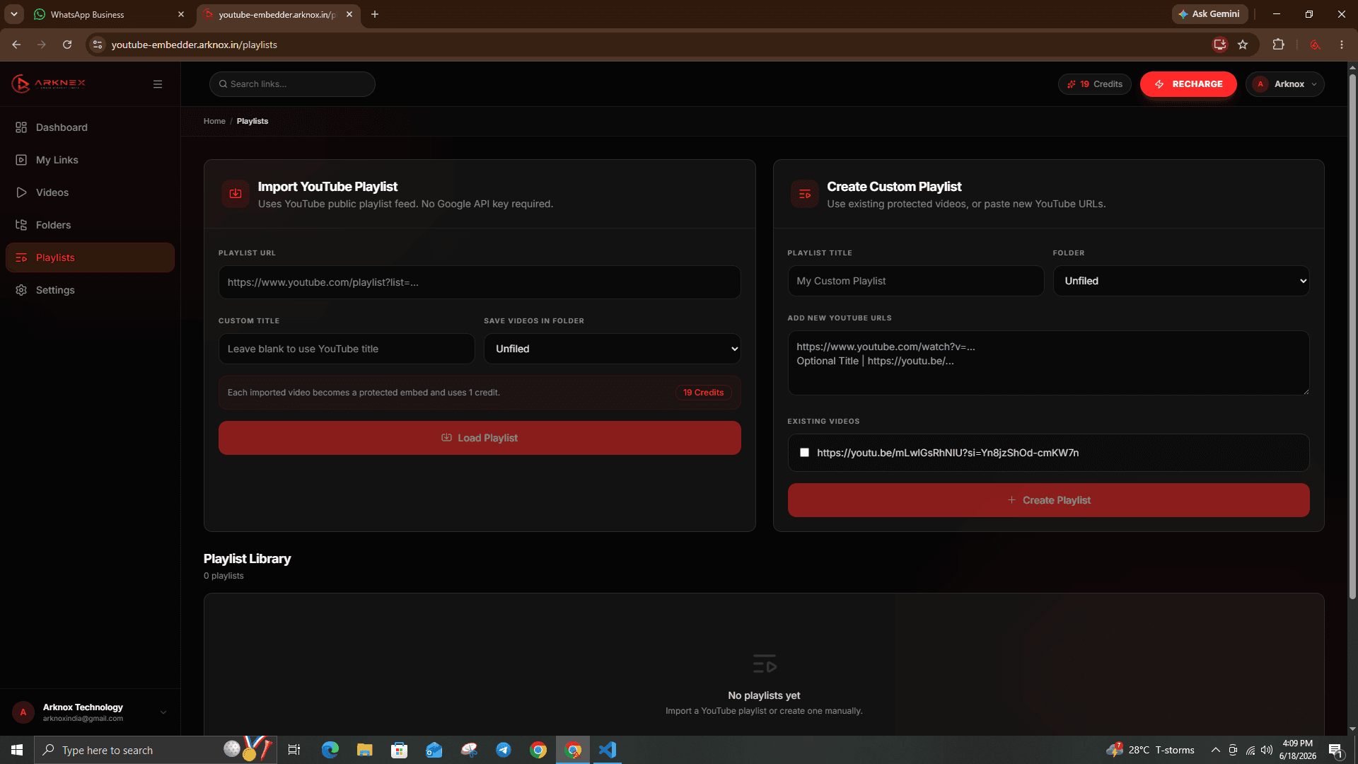Screen dimensions: 1358x764
Task: Collapse sidebar with the hamburger menu icon
Action: point(158,84)
